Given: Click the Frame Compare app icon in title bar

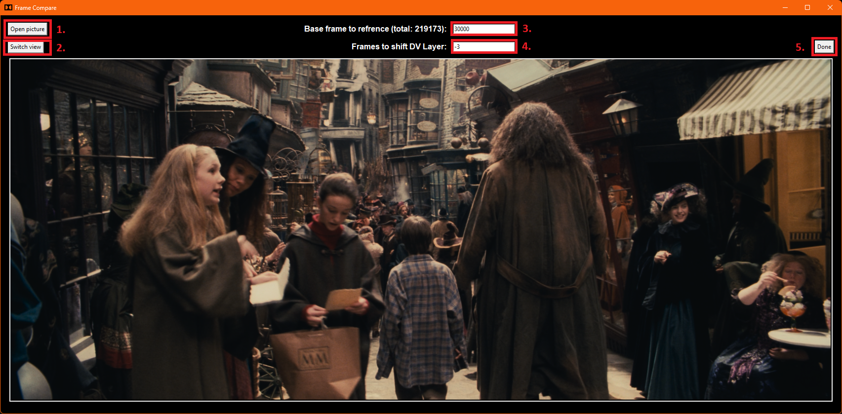Looking at the screenshot, I should point(8,7).
